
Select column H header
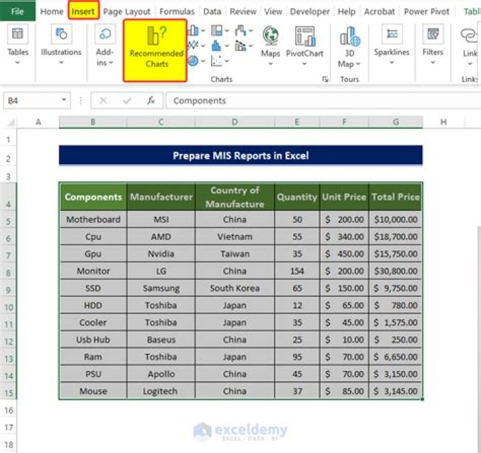pyautogui.click(x=444, y=122)
